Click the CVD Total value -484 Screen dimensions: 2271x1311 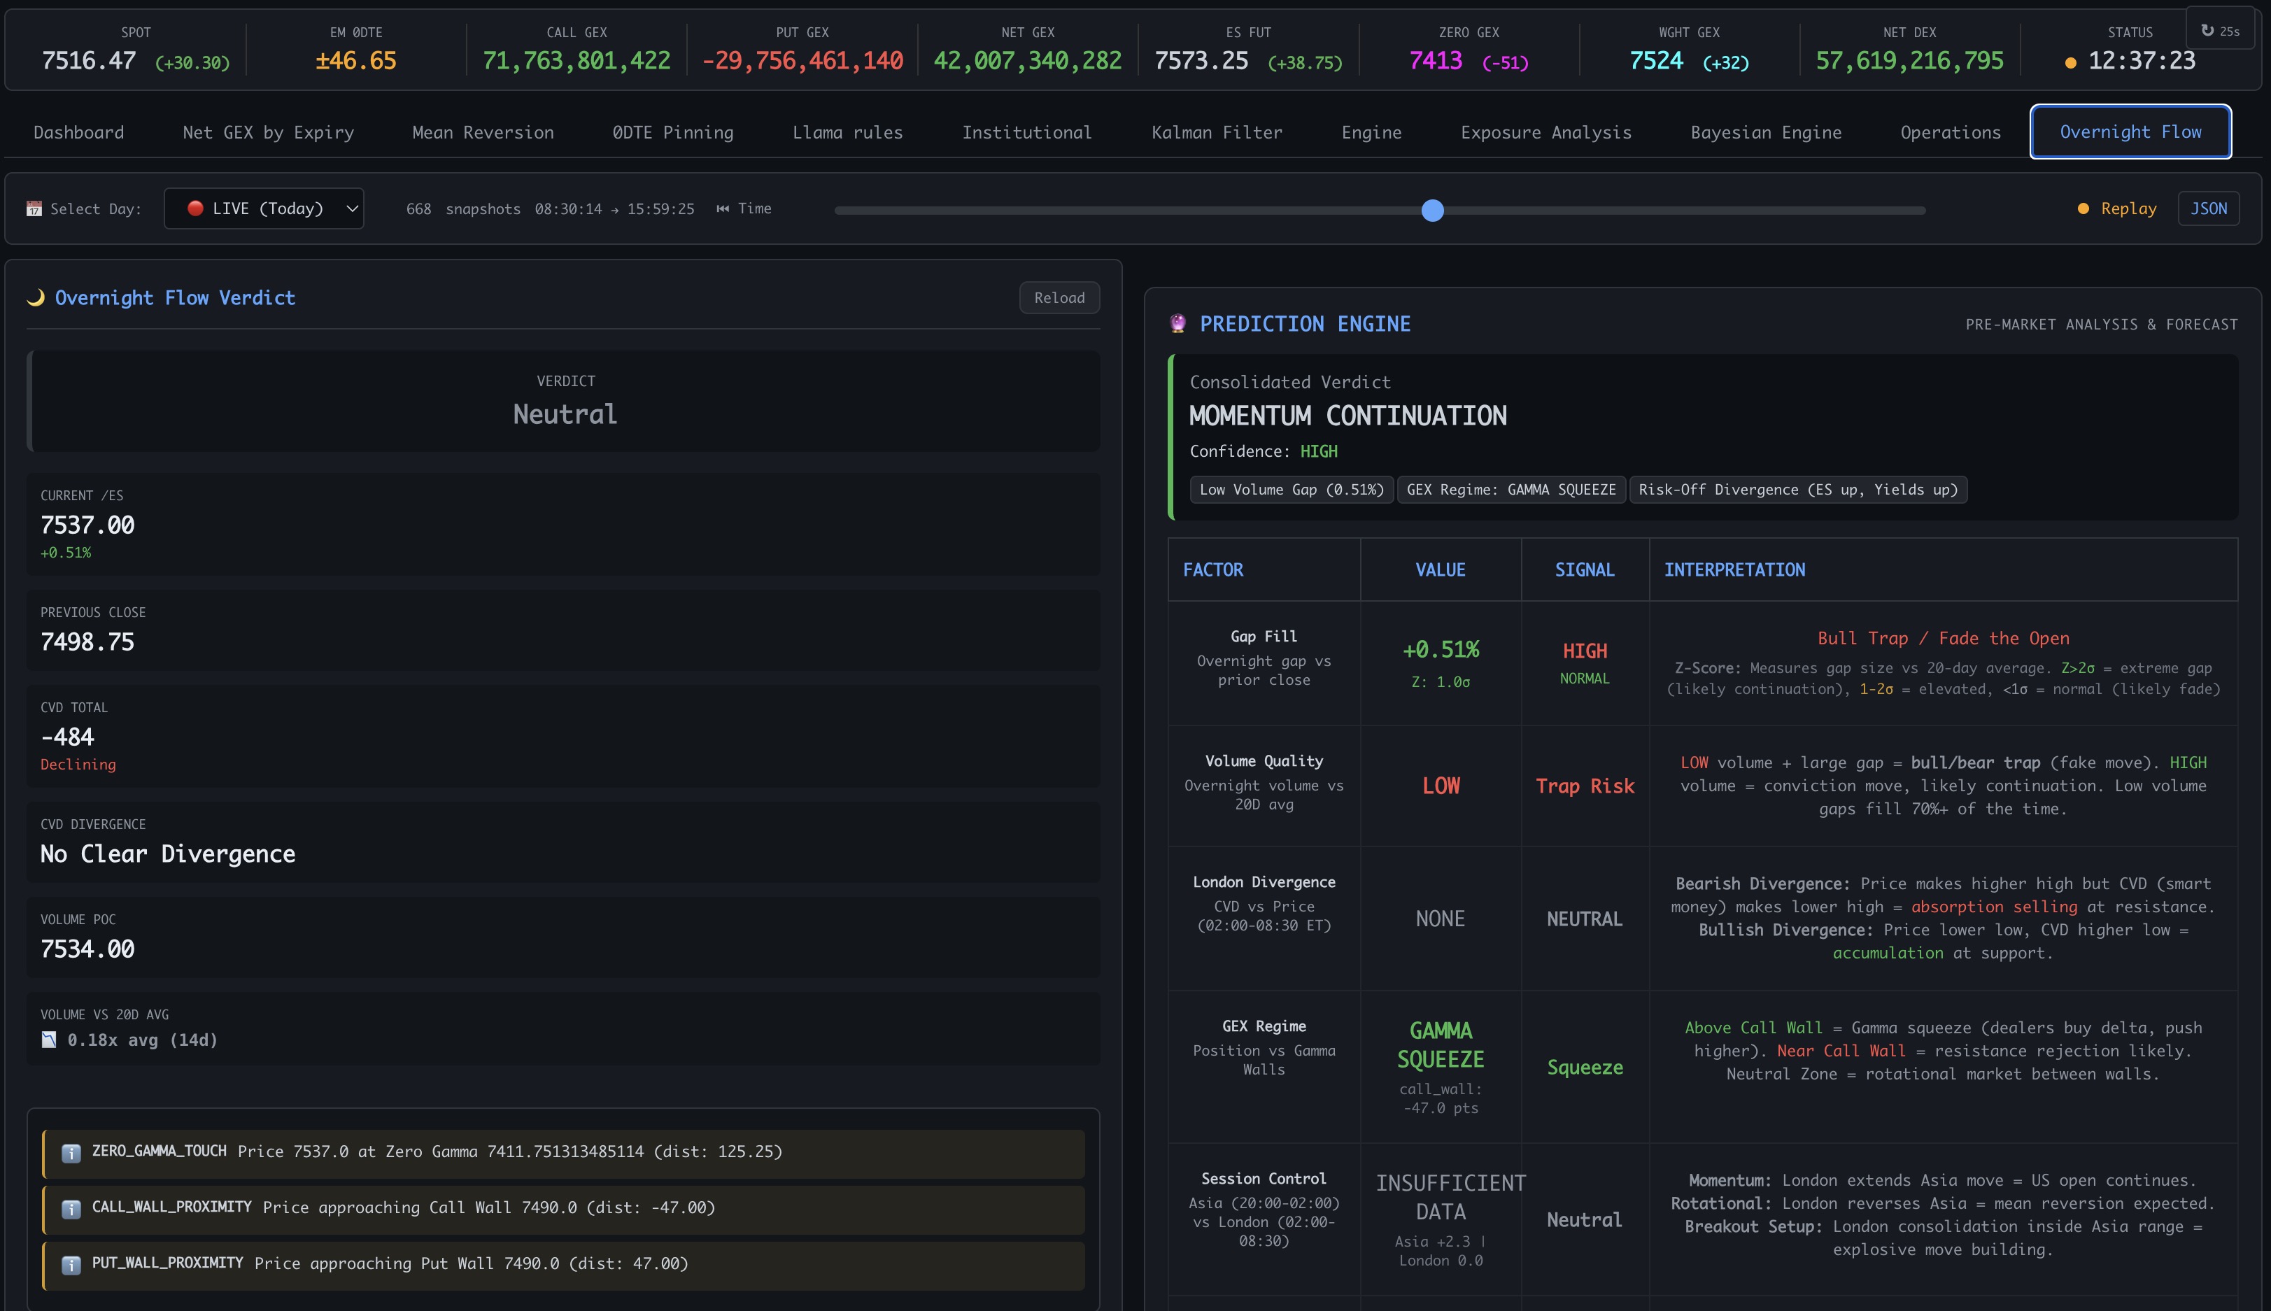tap(66, 737)
